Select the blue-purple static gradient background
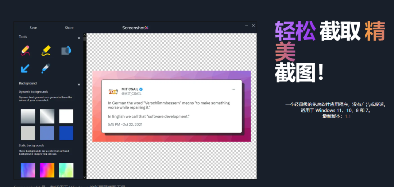Viewport: 394px width, 187px height. coord(28,170)
